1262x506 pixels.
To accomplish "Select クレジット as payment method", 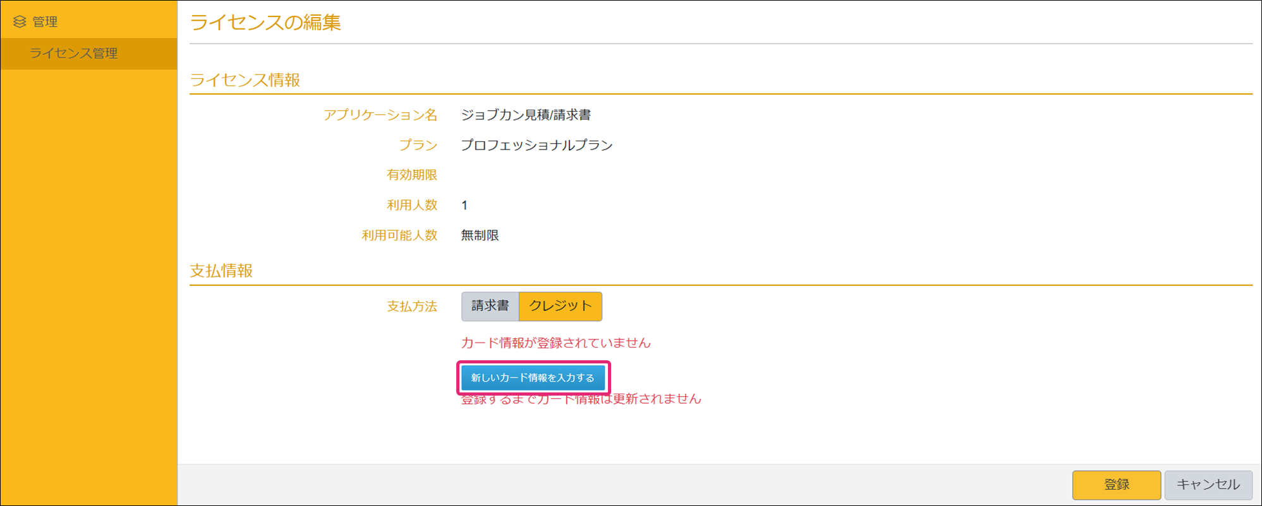I will (560, 306).
